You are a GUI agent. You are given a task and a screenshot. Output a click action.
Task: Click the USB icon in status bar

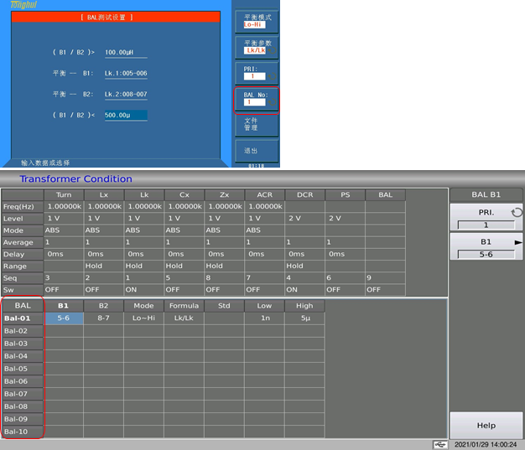(x=439, y=444)
